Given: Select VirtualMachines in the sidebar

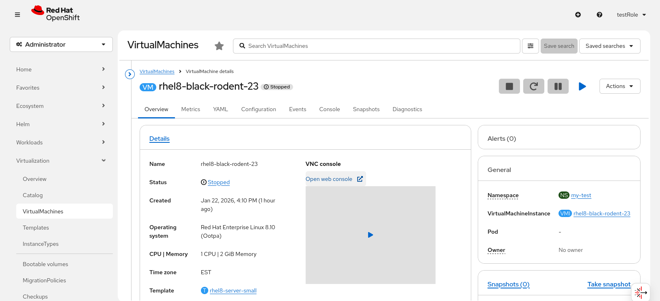Looking at the screenshot, I should pos(65,211).
